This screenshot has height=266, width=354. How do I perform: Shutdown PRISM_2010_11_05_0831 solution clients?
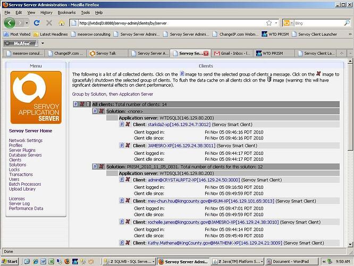click(x=102, y=167)
